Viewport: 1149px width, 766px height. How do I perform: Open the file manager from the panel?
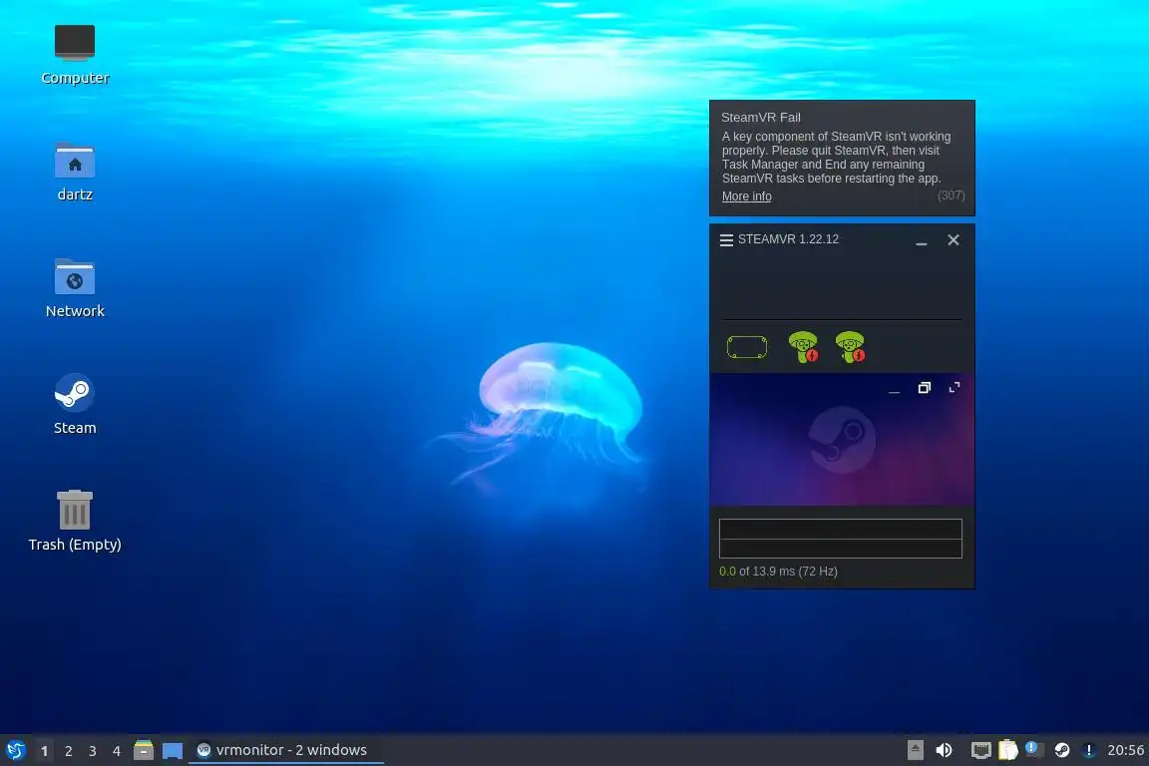point(144,750)
